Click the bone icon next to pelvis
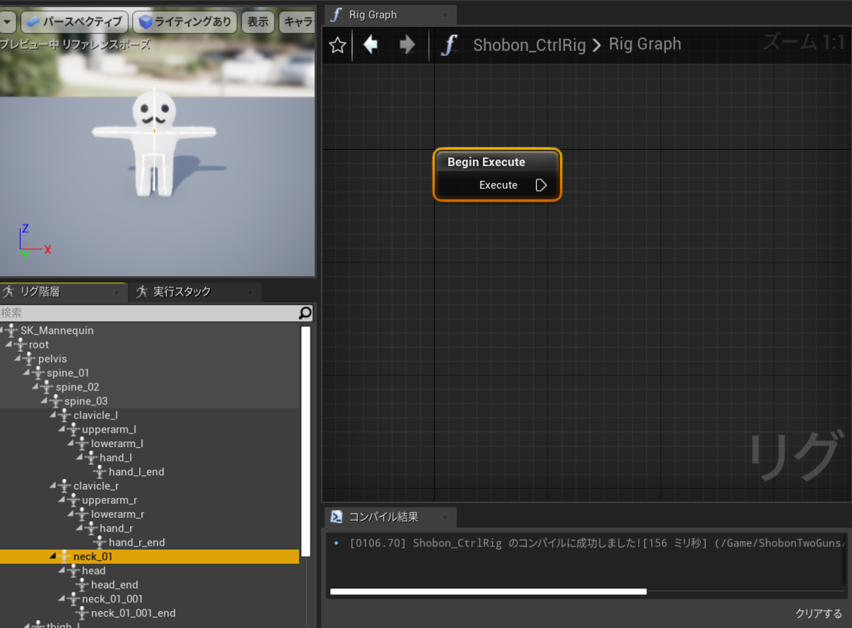852x628 pixels. [x=30, y=358]
